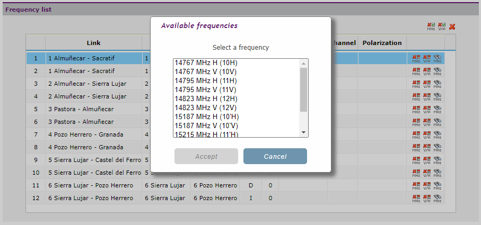Click the Polarization column header
The image size is (481, 225).
click(x=382, y=43)
